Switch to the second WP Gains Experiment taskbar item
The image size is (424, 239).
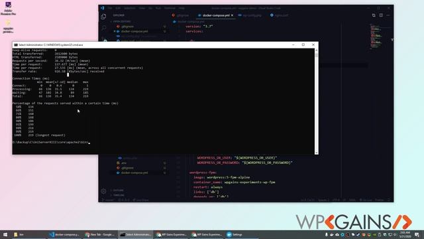click(206, 234)
